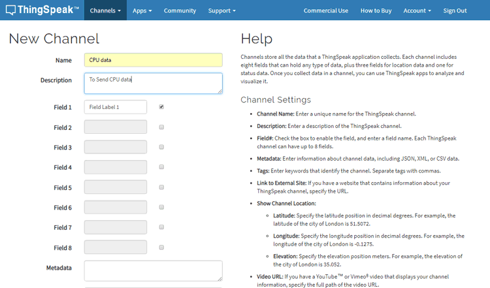
Task: Open the Commercial Use page
Action: coord(326,10)
